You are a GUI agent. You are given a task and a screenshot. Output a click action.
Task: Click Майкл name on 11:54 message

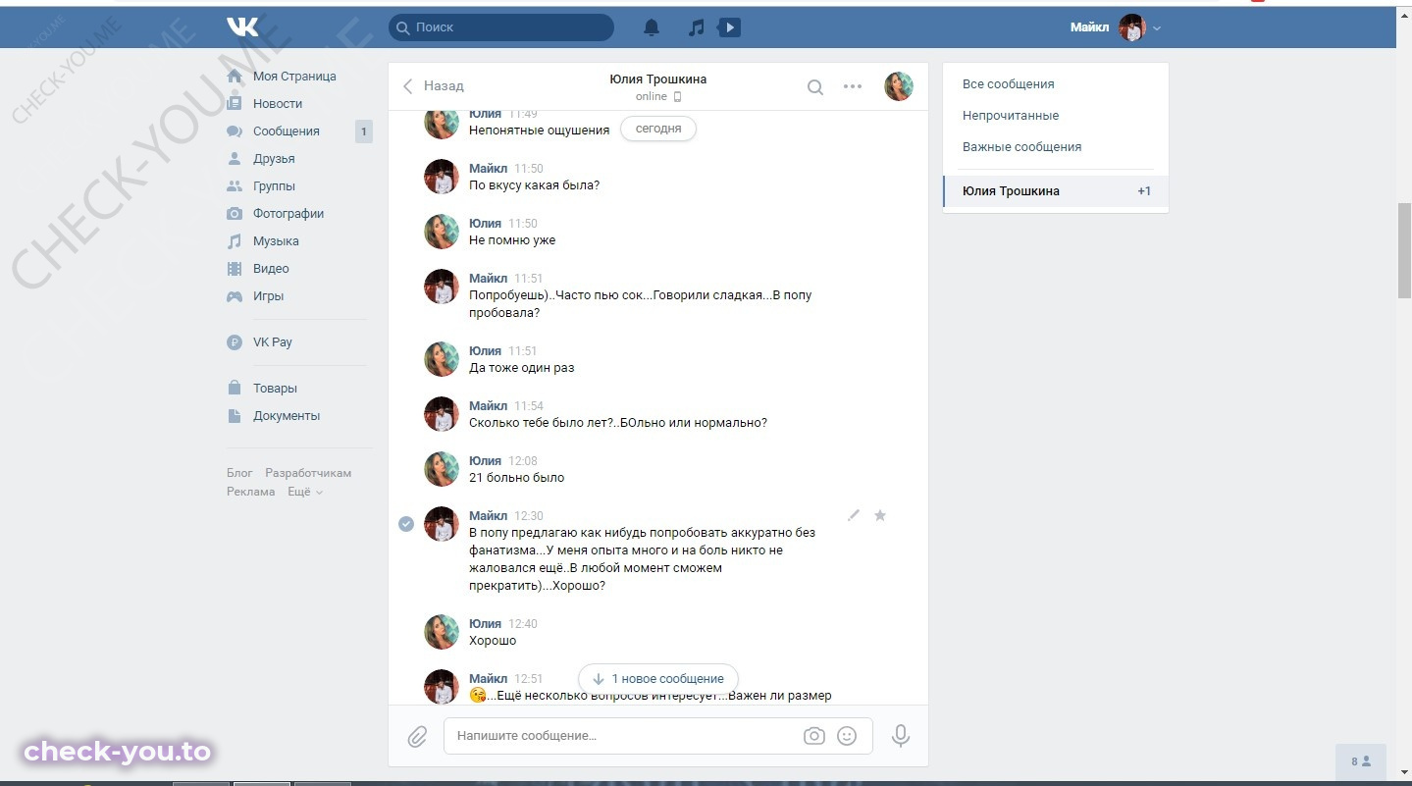pyautogui.click(x=488, y=405)
